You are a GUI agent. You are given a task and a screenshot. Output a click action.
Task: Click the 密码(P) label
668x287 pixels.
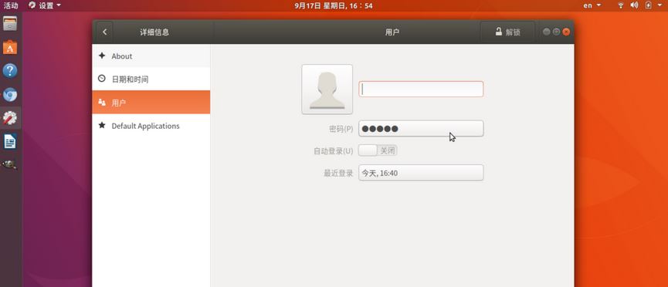tap(341, 129)
